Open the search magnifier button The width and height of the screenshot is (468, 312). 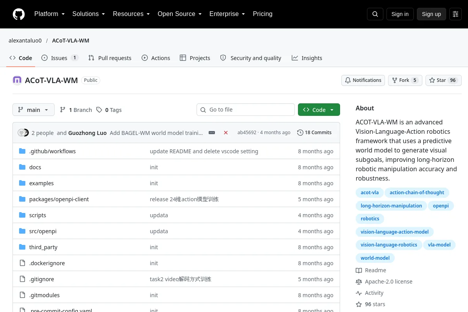tap(375, 14)
